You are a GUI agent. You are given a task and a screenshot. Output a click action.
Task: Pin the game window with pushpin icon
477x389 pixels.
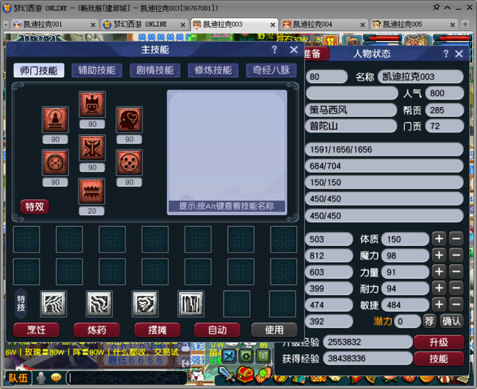tap(436, 7)
